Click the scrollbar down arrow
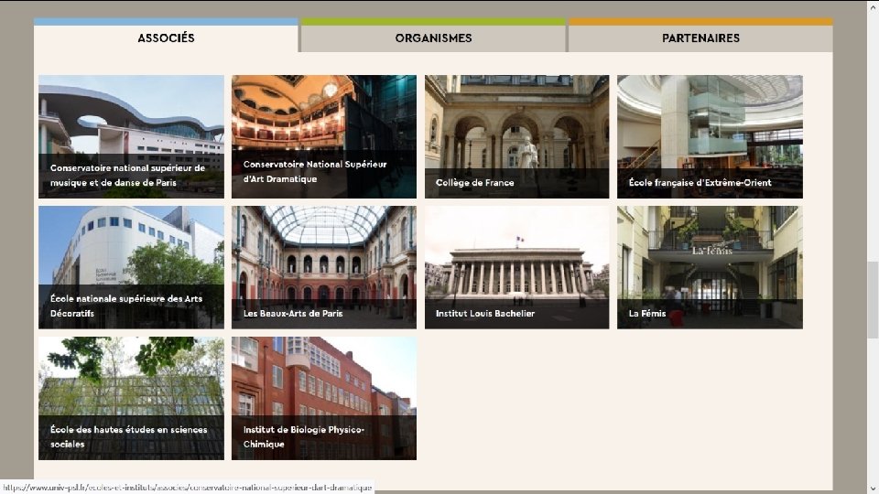Screen dimensions: 879x494 tap(873, 489)
